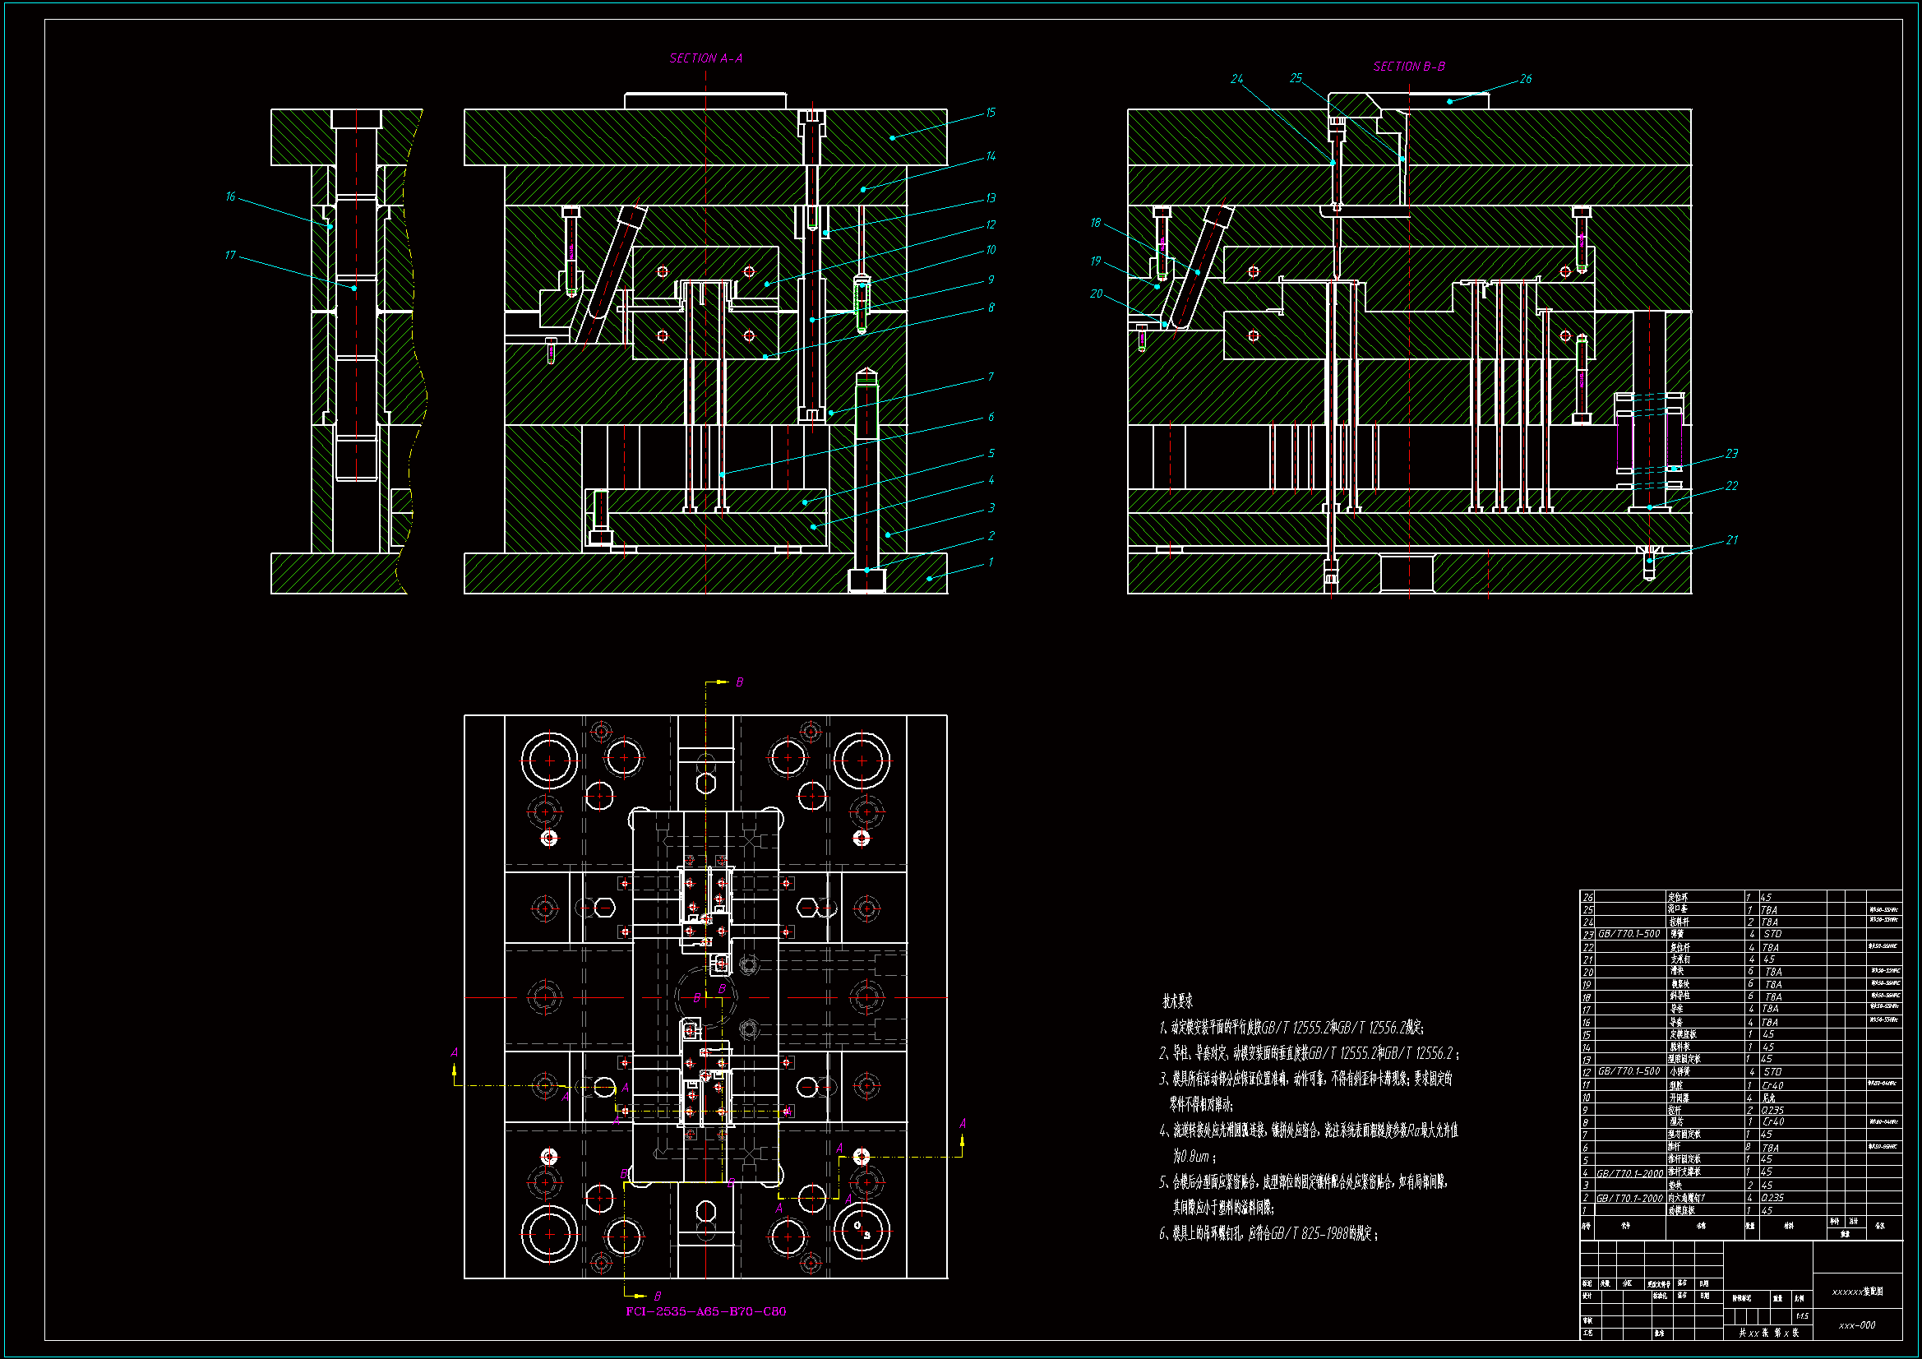Screen dimensions: 1922x1359
Task: Click the SECTION A-A title label
Action: [x=705, y=58]
